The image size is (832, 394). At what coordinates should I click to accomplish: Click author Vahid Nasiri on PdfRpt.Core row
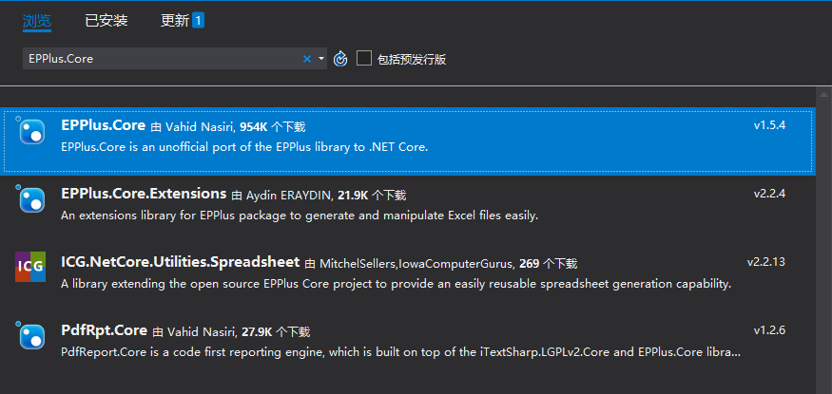pos(203,332)
